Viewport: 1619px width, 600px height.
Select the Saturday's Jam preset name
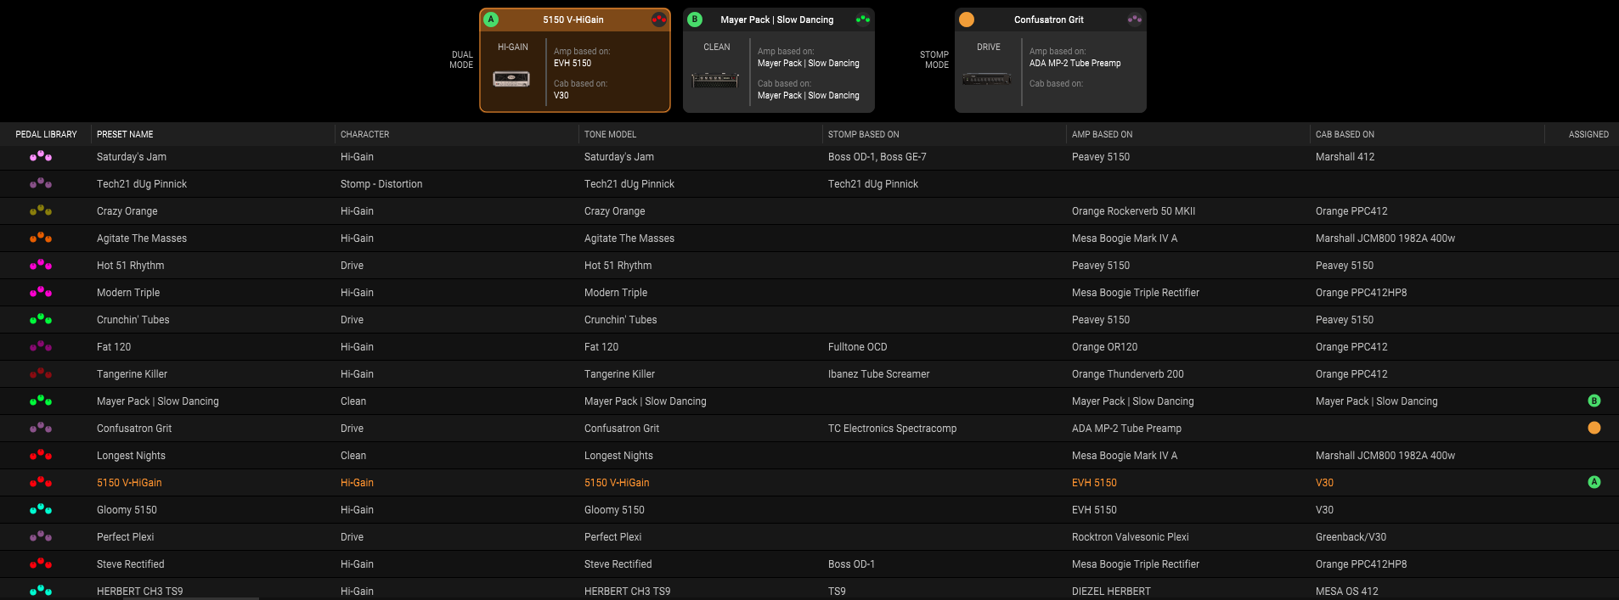pos(132,157)
